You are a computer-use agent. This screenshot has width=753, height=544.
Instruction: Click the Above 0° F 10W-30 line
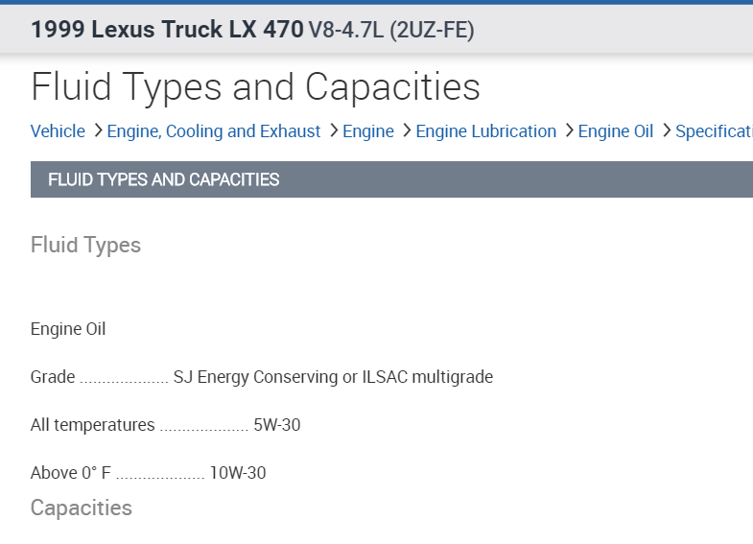click(x=148, y=473)
